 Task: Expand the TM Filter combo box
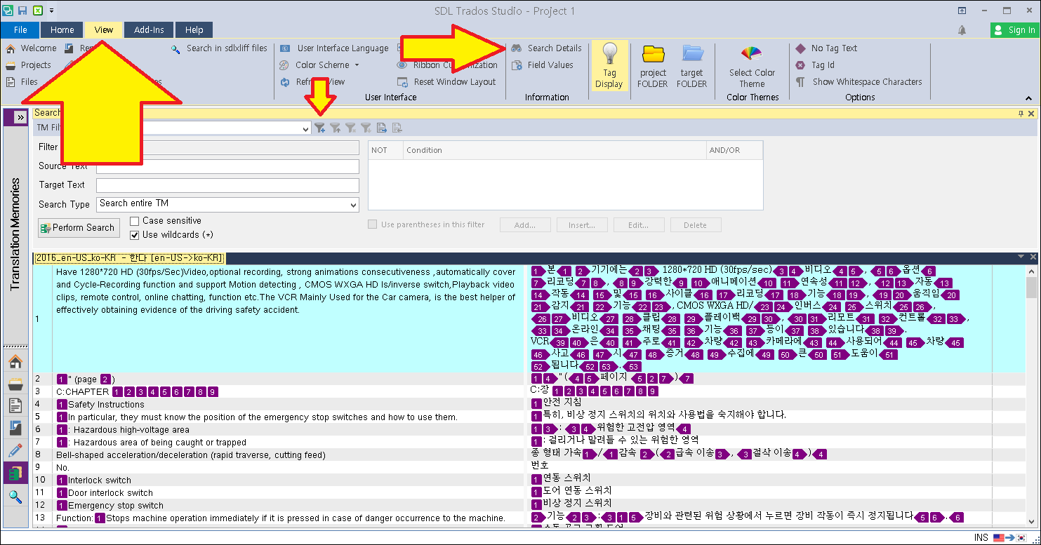(x=305, y=128)
